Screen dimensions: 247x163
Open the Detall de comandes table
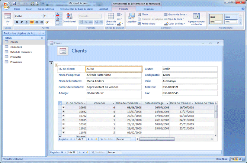click(24, 52)
